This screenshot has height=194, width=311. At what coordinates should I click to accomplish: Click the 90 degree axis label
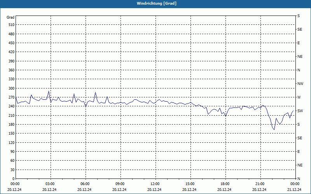[x=12, y=152]
